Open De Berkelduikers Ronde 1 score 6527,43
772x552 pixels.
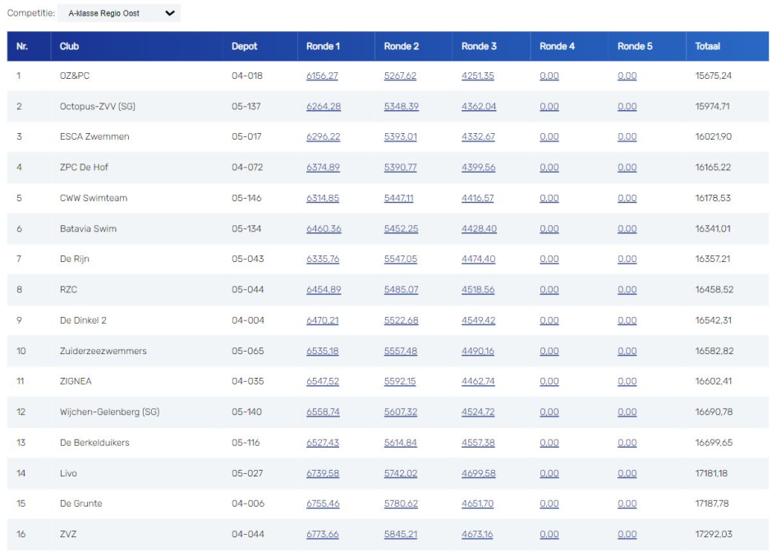[322, 443]
